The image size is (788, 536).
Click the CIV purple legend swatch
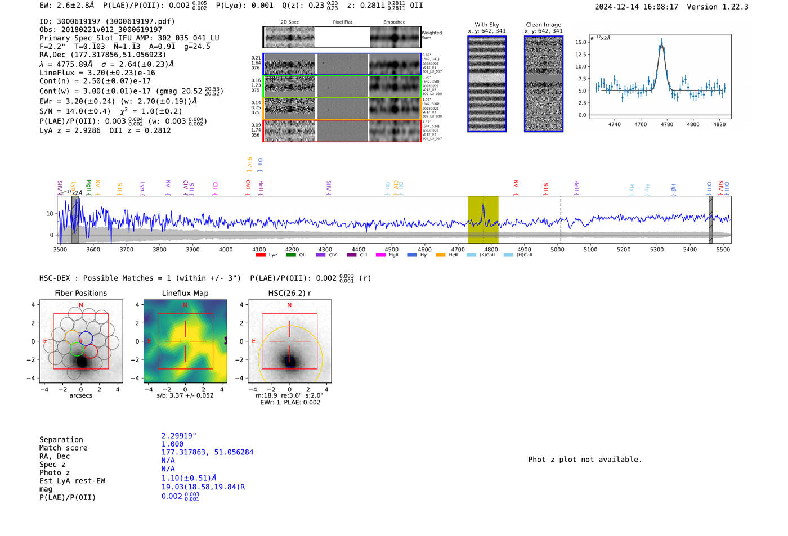click(x=321, y=255)
